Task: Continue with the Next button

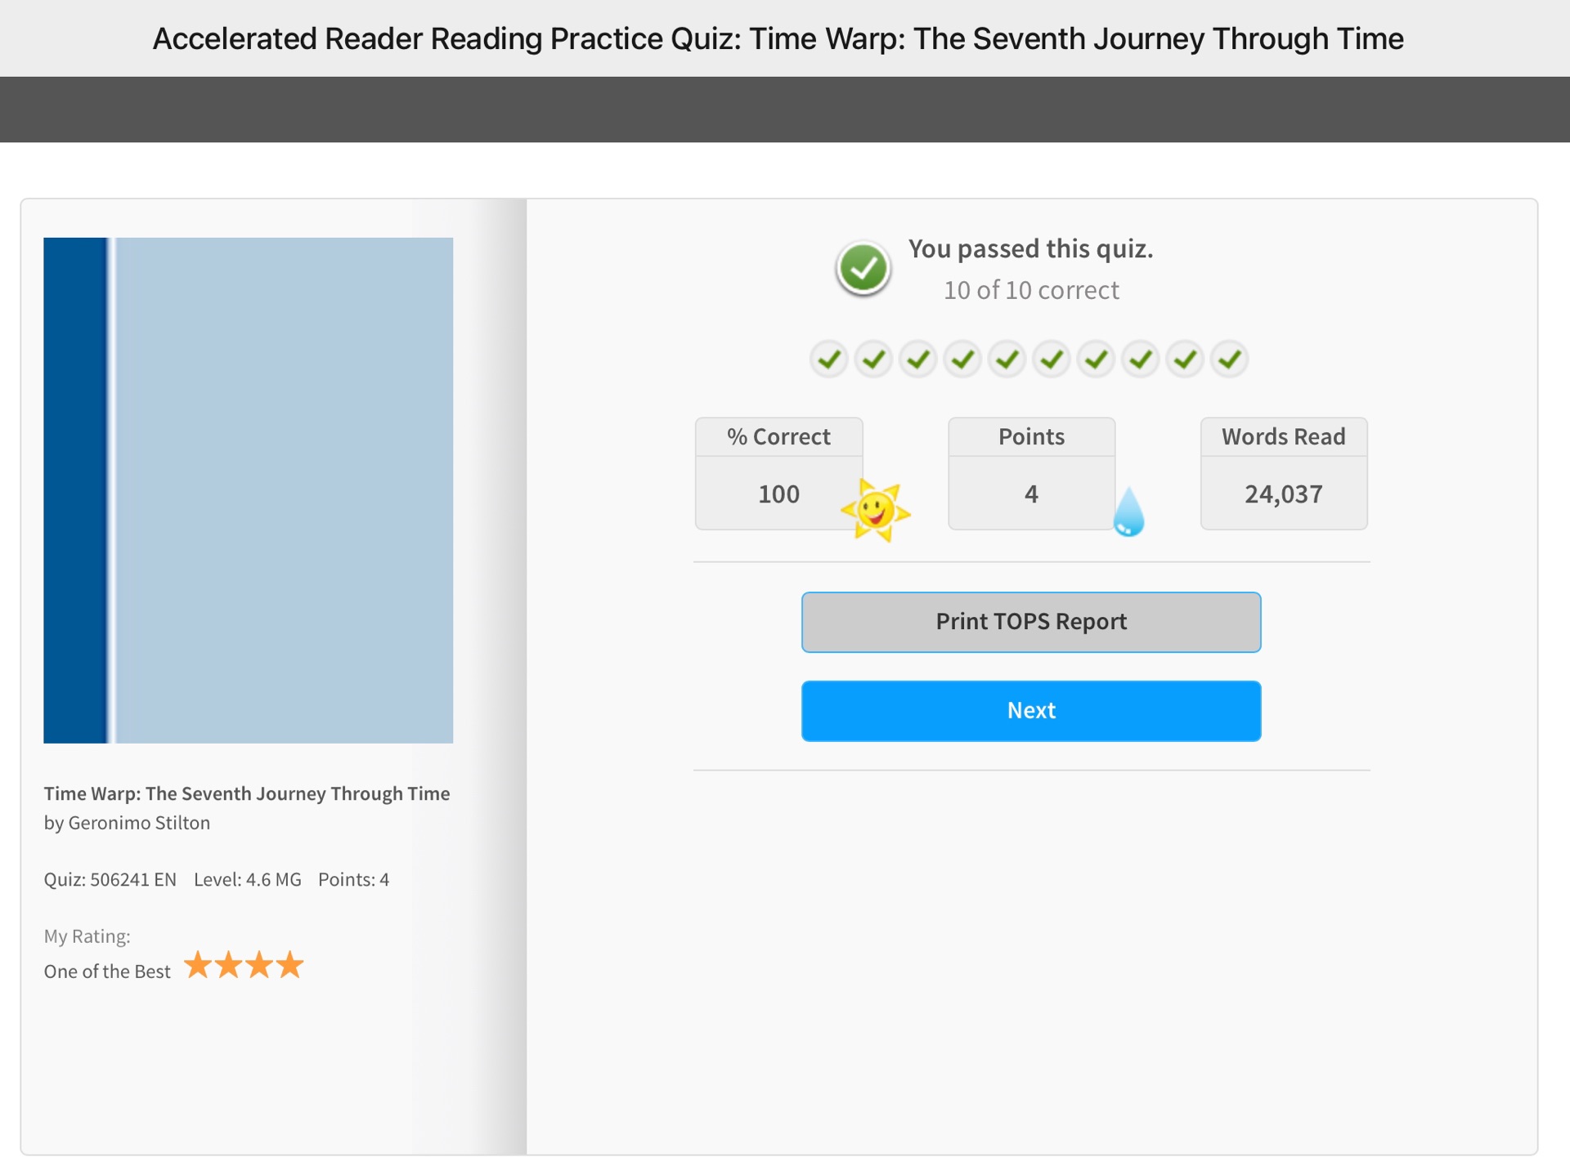Action: [x=1031, y=711]
